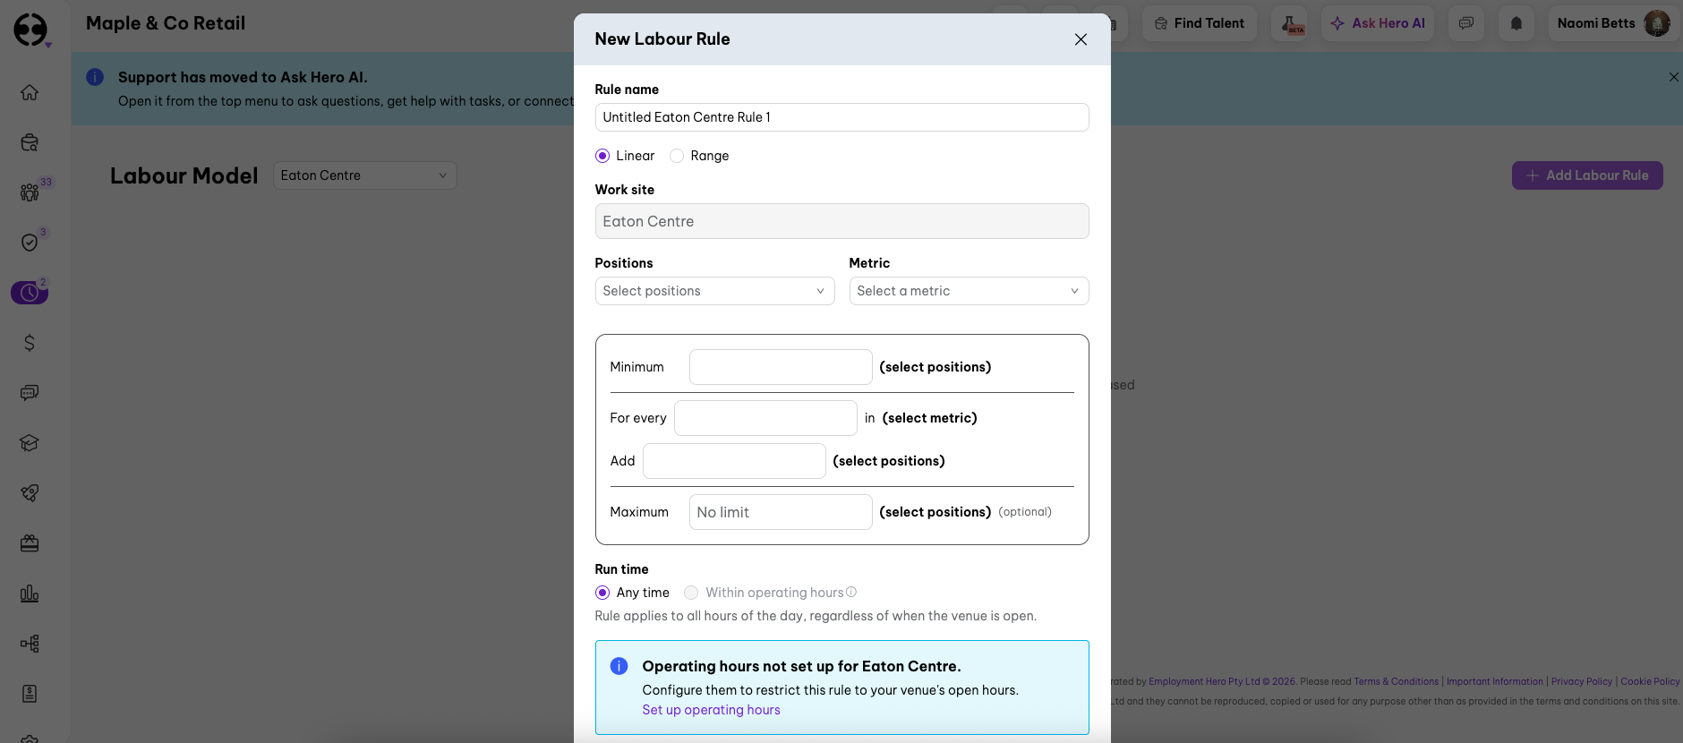Select the Range rule type
This screenshot has width=1683, height=743.
[677, 156]
